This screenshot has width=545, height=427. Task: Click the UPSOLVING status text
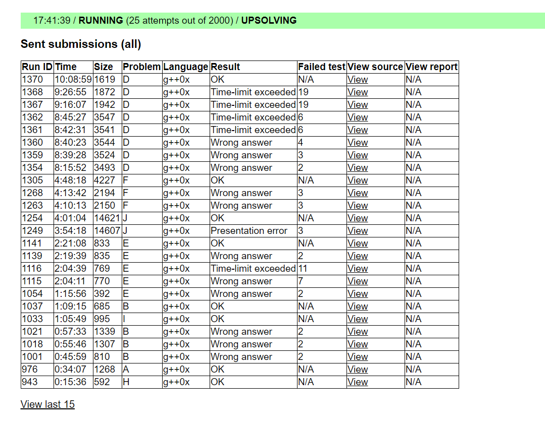click(269, 21)
